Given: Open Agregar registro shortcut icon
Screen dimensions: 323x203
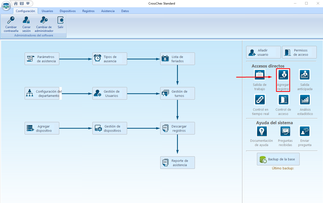Looking at the screenshot, I should pyautogui.click(x=284, y=75).
